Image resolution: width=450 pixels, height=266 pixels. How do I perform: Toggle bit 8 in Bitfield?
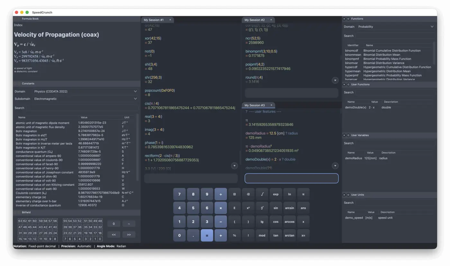click(55, 239)
